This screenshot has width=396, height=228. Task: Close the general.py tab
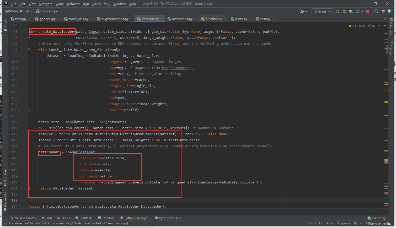[58, 19]
